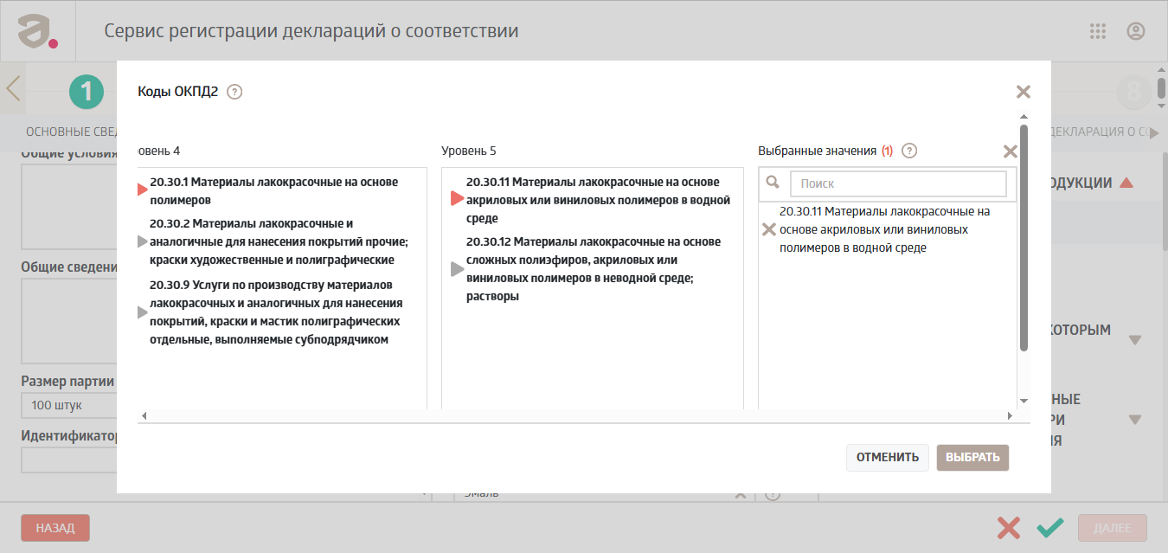Image resolution: width=1168 pixels, height=553 pixels.
Task: Select 20.30.11 item in Уровень 5
Action: click(x=598, y=200)
